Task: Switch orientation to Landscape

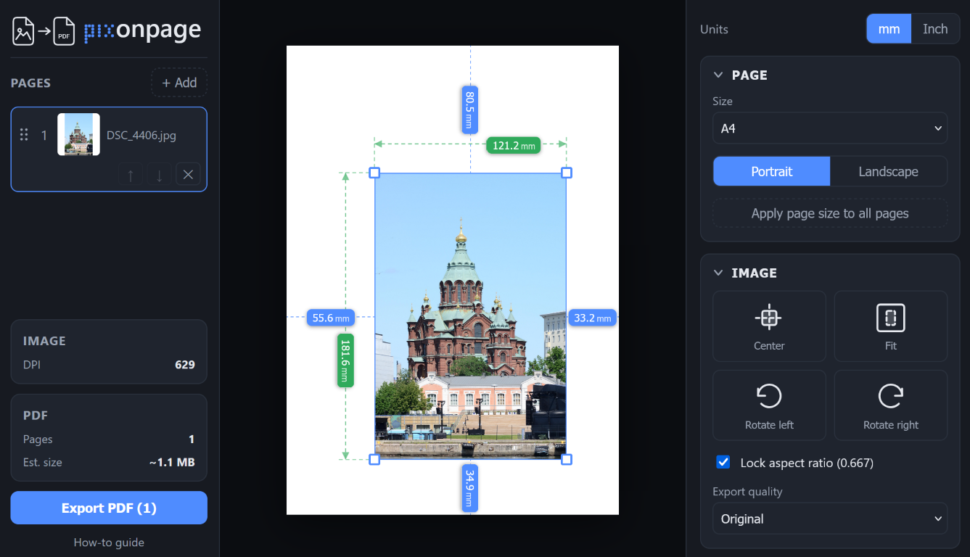Action: click(x=889, y=172)
